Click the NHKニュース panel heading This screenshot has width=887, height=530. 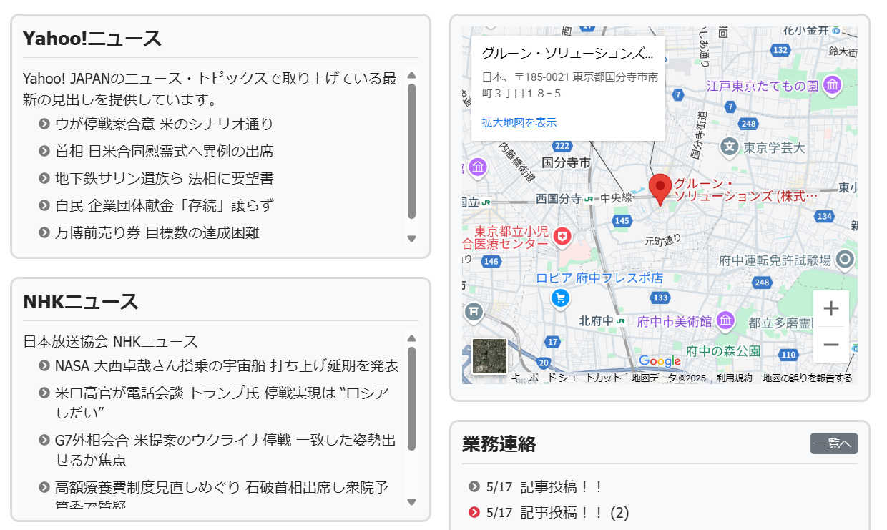point(81,302)
